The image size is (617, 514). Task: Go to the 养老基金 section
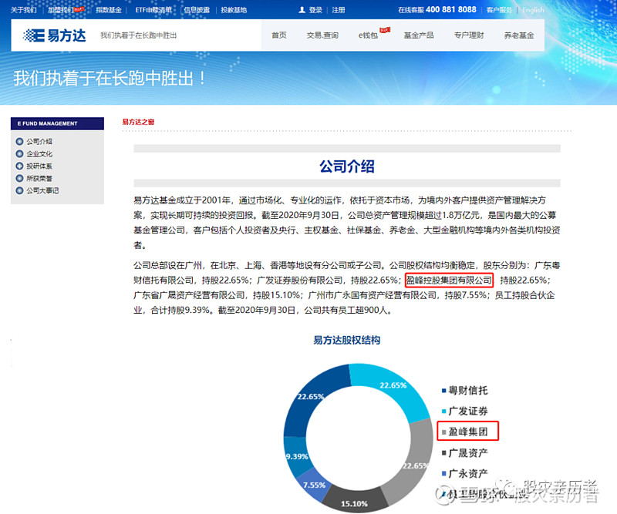point(518,35)
